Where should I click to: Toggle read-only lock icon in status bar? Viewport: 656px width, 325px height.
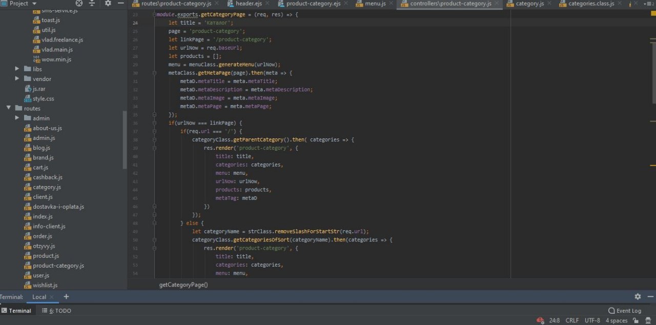coord(635,320)
